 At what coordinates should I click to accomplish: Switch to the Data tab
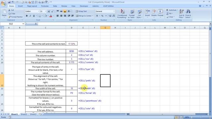click(x=55, y=6)
